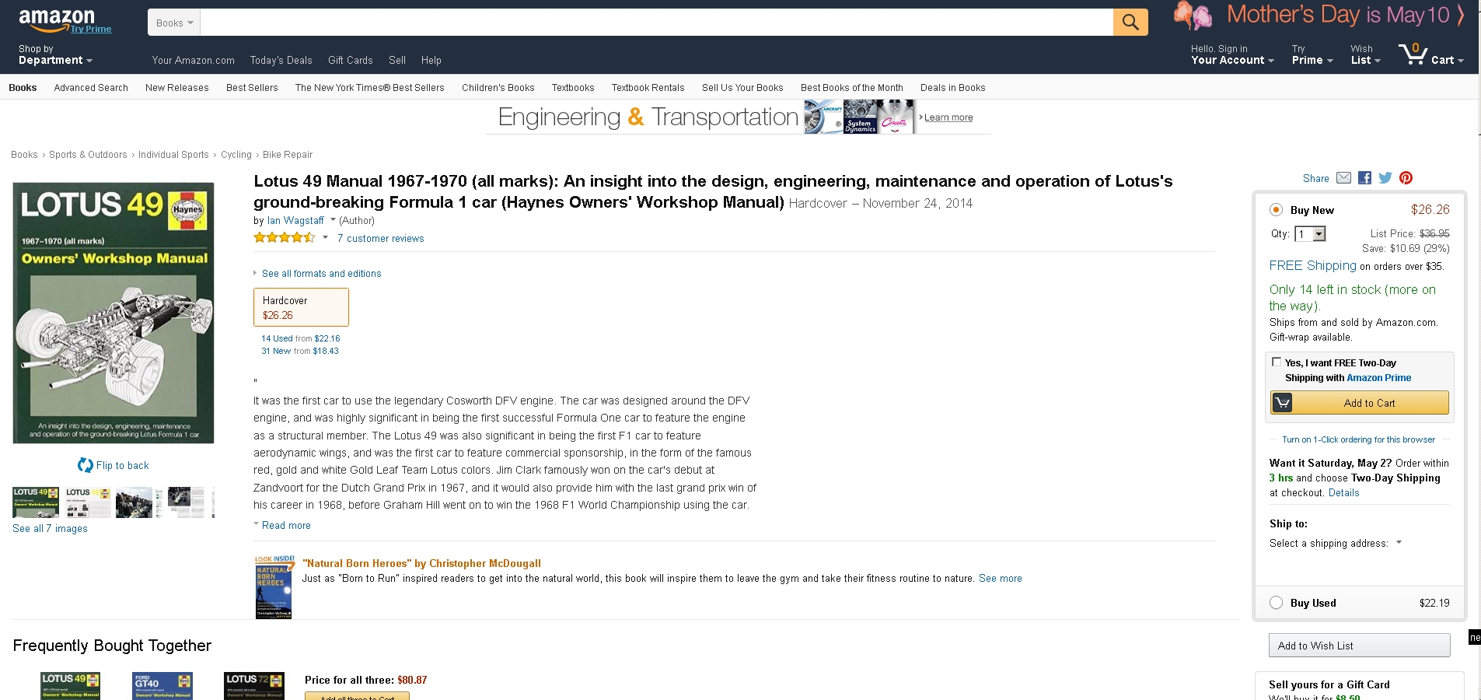Expand the Select a shipping address dropdown

pyautogui.click(x=1335, y=543)
